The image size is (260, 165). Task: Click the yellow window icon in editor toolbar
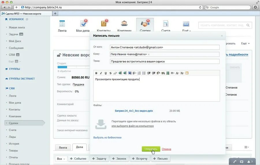pos(187,73)
